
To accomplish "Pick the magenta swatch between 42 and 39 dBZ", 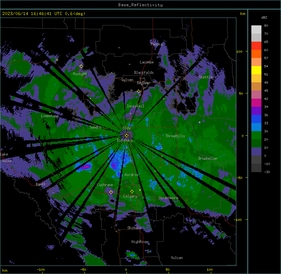I will (256, 103).
